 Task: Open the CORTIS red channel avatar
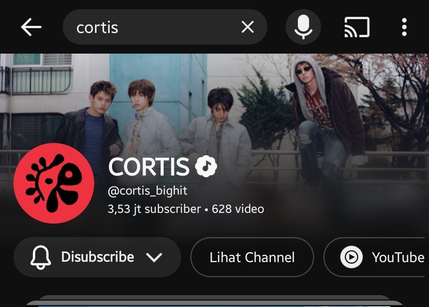click(x=54, y=183)
